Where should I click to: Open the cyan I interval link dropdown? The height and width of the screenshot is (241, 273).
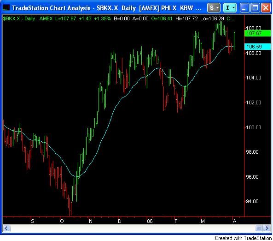(x=230, y=8)
